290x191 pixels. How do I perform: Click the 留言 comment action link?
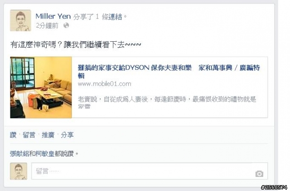coord(29,135)
